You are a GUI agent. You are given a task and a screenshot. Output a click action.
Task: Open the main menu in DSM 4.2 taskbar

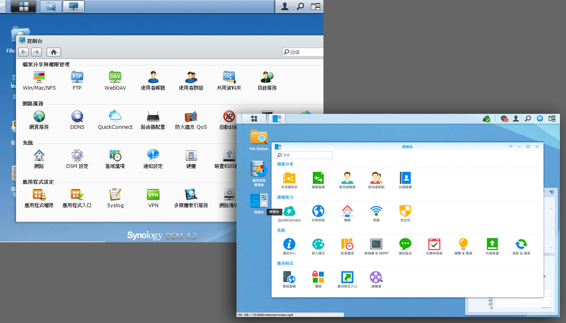tap(23, 6)
